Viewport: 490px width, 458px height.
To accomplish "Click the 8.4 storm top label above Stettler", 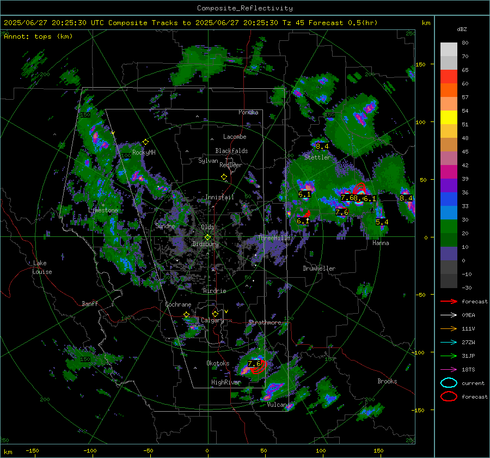I will coord(322,146).
